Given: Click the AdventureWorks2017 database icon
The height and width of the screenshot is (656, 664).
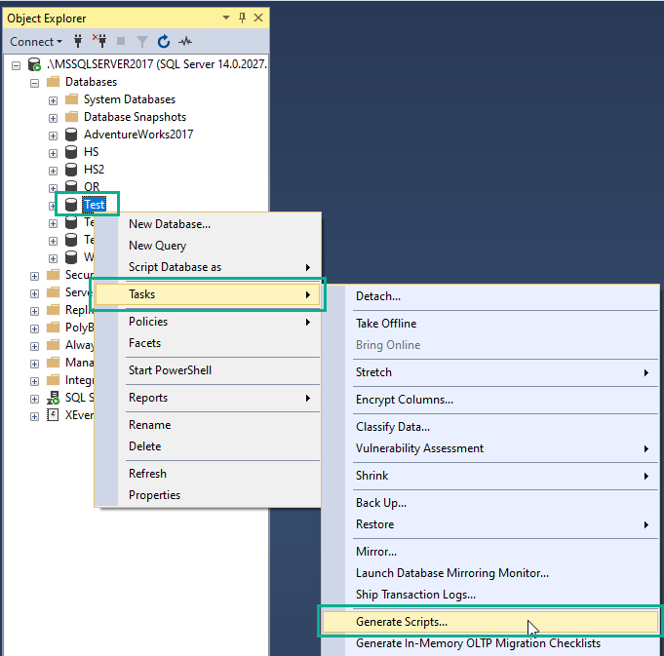Looking at the screenshot, I should [x=71, y=135].
